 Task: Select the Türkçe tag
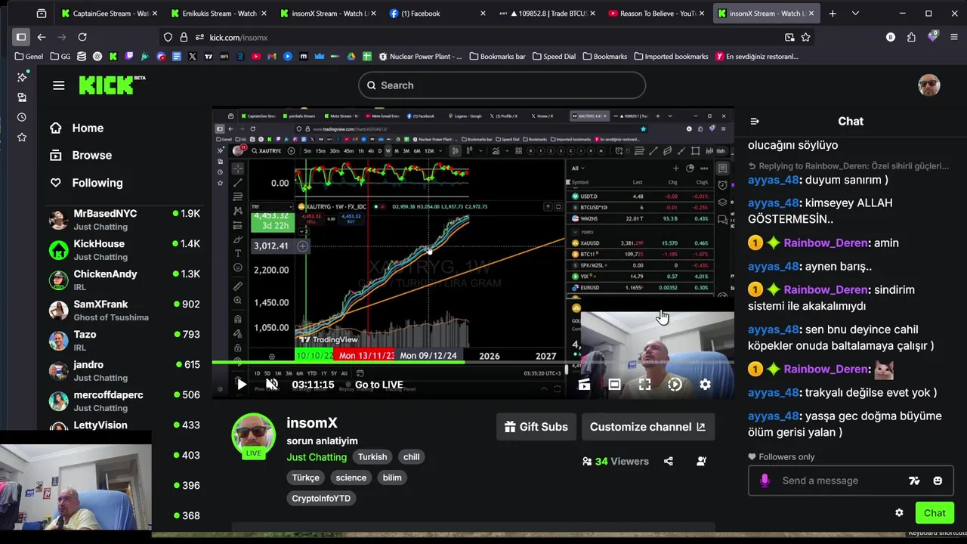[x=306, y=478]
